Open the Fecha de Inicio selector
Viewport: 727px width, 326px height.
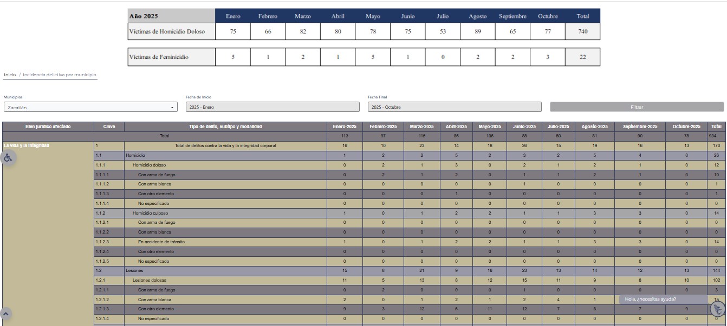(x=272, y=107)
